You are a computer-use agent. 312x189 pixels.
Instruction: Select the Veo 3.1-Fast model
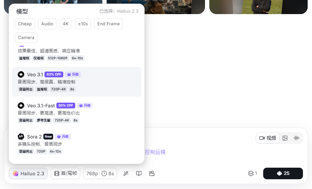[x=77, y=113]
